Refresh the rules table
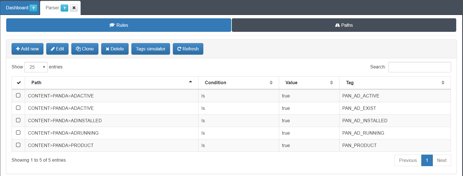This screenshot has height=176, width=463. [x=188, y=49]
